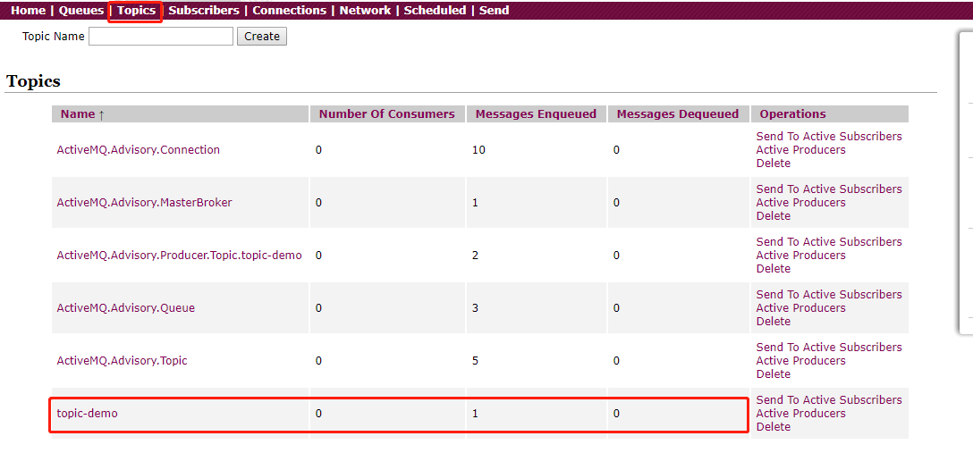Image resolution: width=973 pixels, height=453 pixels.
Task: Select enqueued count 10 for Advisory.Connection
Action: [478, 150]
